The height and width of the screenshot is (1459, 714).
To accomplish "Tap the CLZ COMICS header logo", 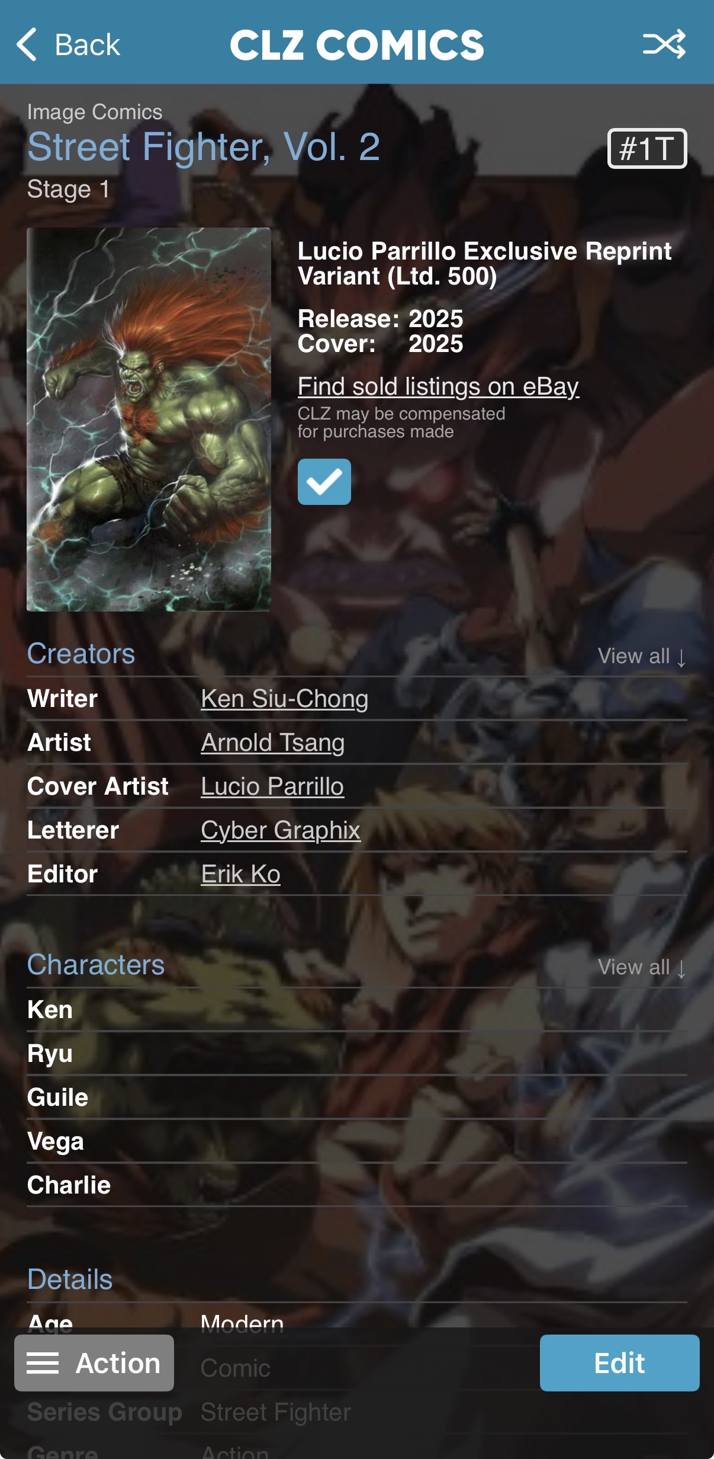I will point(357,45).
